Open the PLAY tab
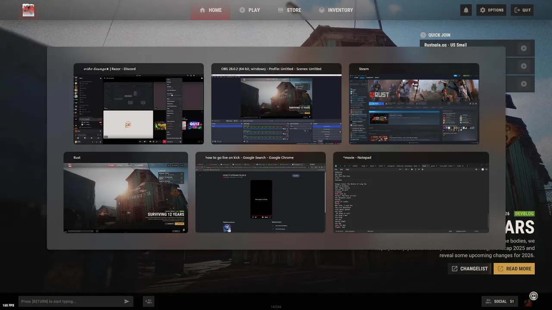Image resolution: width=552 pixels, height=310 pixels. coord(250,10)
